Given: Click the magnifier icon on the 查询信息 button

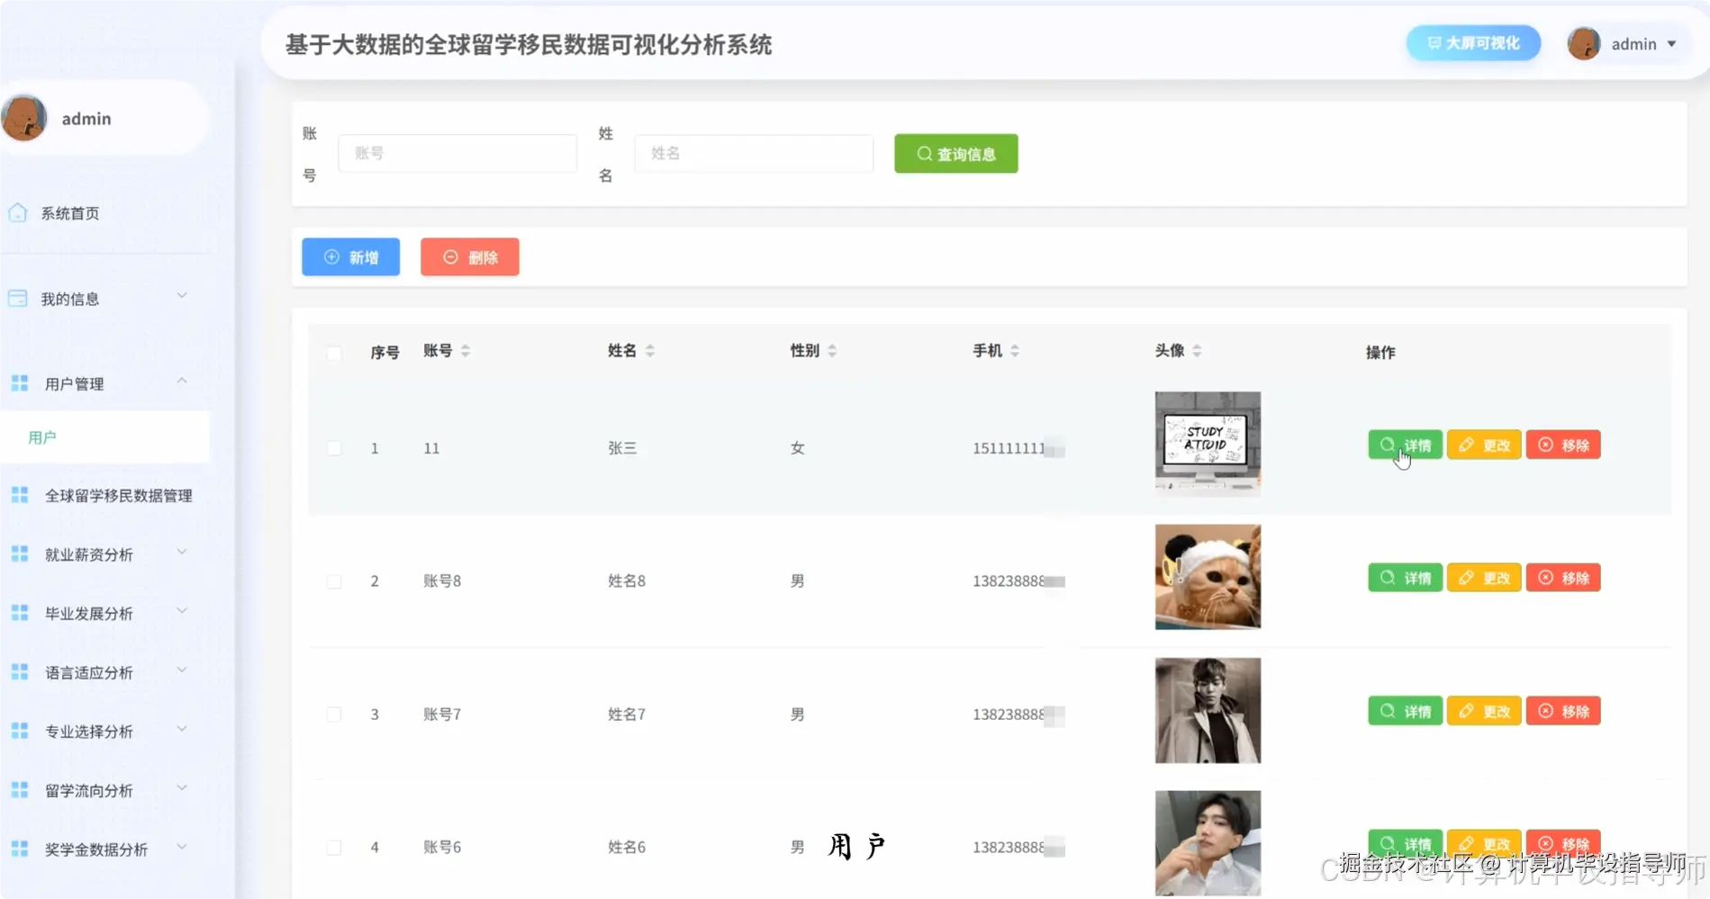Looking at the screenshot, I should point(925,153).
